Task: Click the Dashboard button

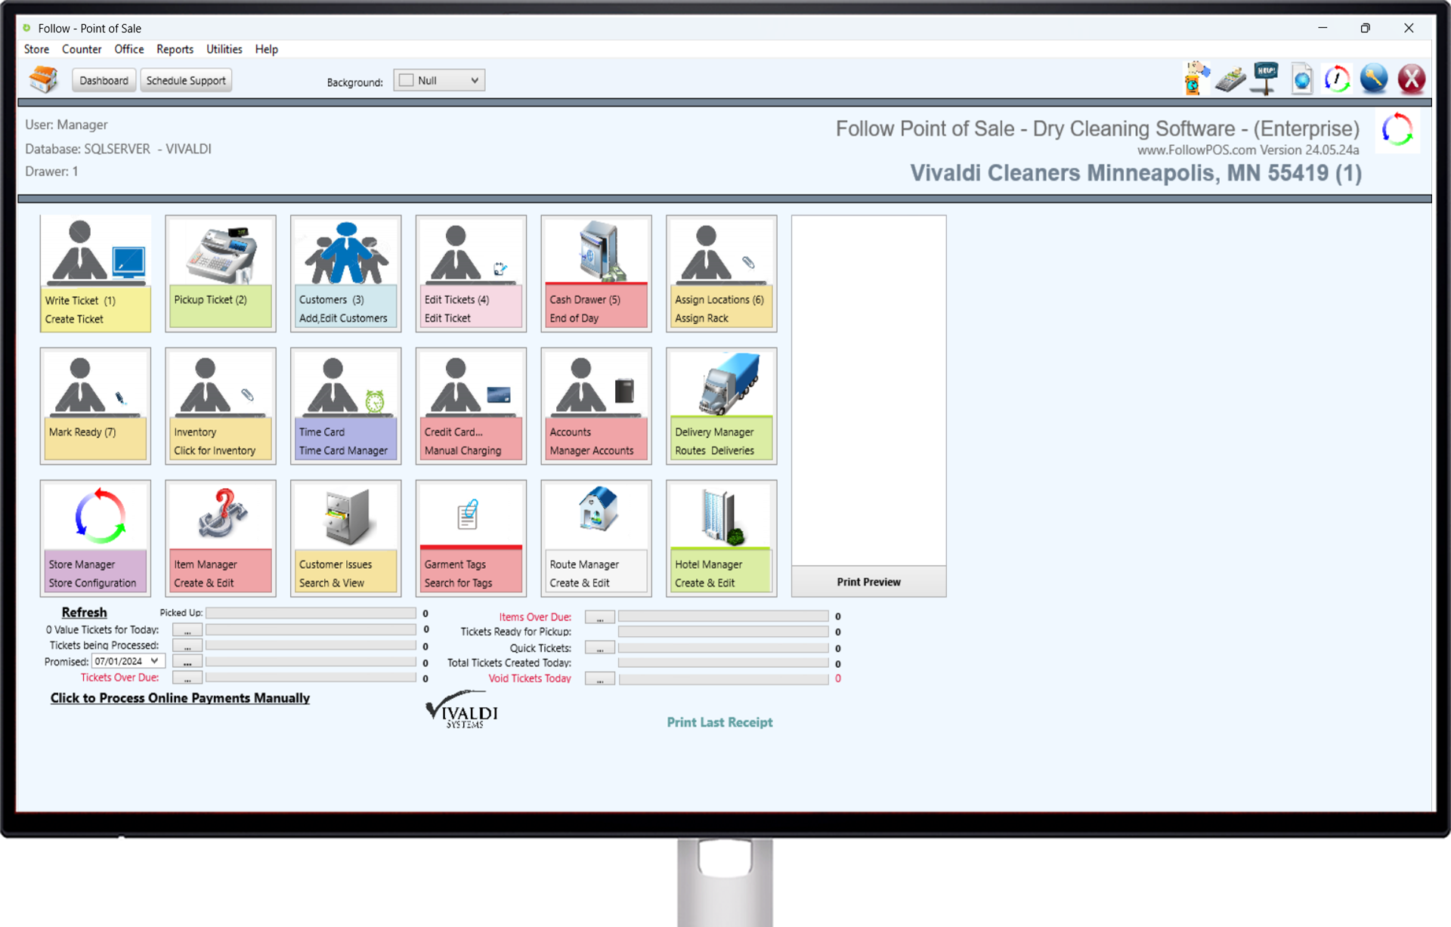Action: pyautogui.click(x=104, y=80)
